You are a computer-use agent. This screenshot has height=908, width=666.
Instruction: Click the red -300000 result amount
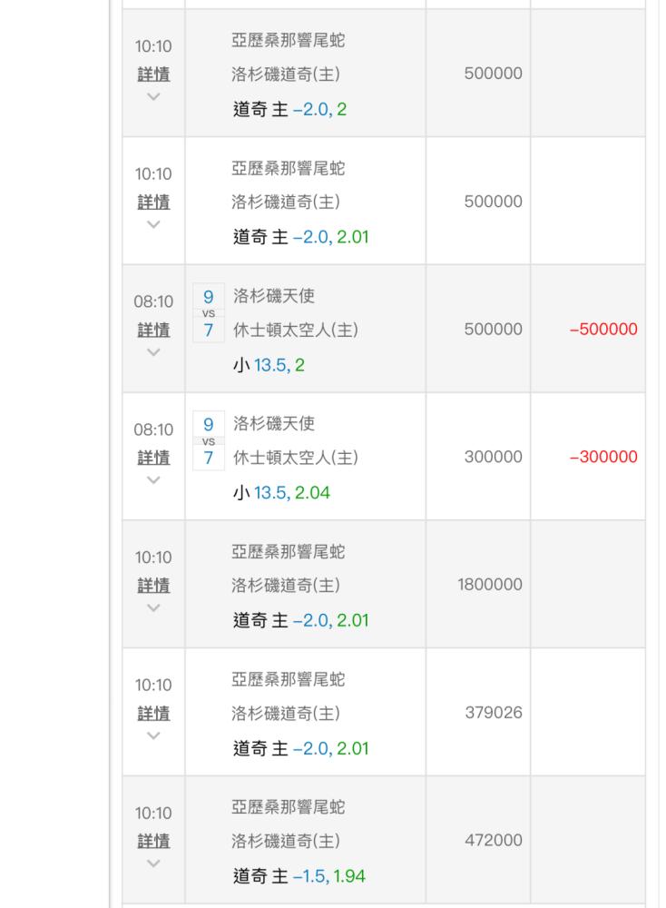tap(602, 458)
